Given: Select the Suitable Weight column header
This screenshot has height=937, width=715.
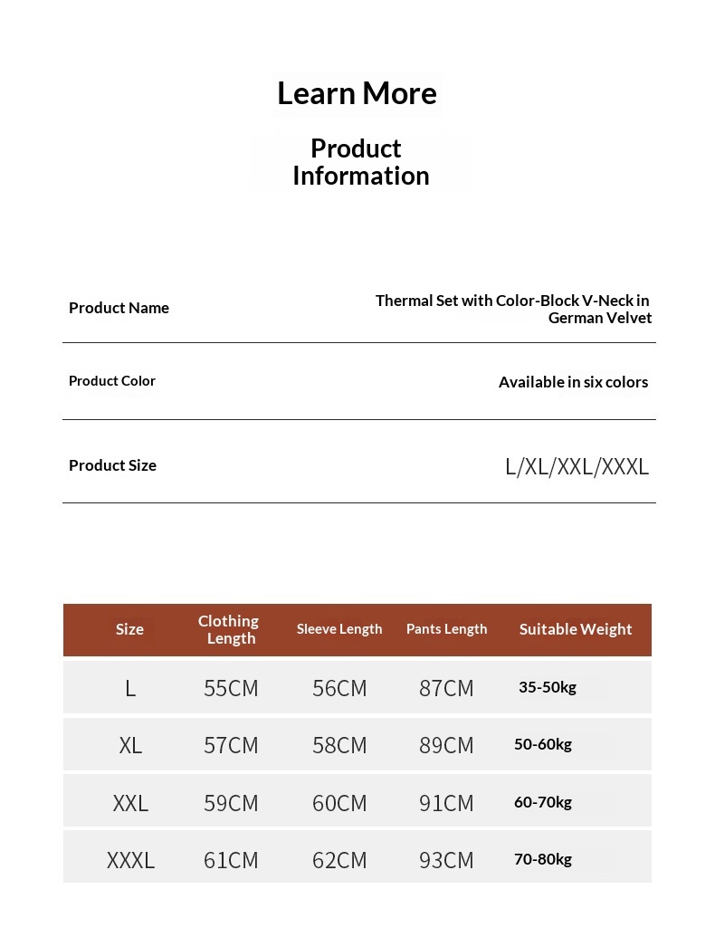Looking at the screenshot, I should pyautogui.click(x=576, y=629).
